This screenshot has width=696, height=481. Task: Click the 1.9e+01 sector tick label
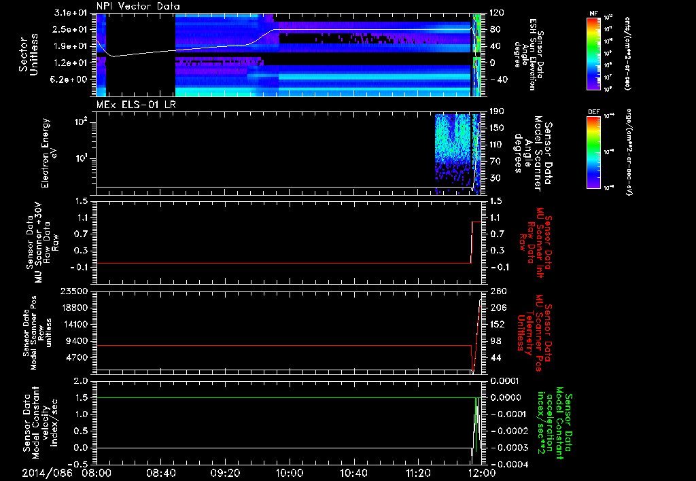point(70,46)
